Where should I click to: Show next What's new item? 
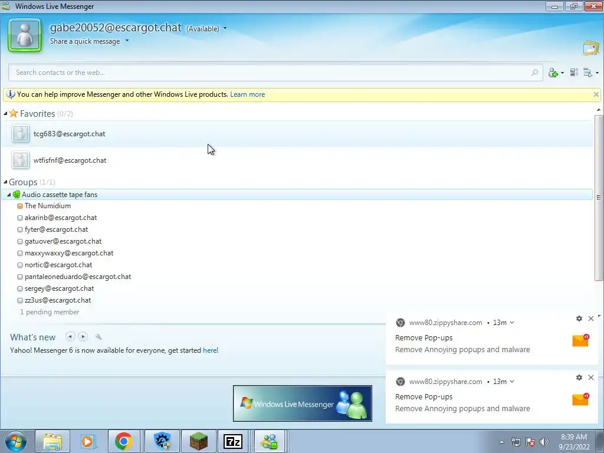[x=83, y=337]
